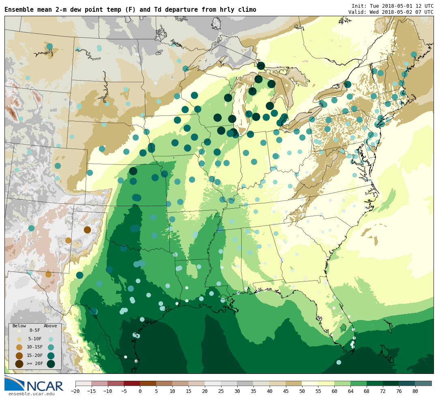
Task: Click the Below legend heading
Action: coord(19,326)
